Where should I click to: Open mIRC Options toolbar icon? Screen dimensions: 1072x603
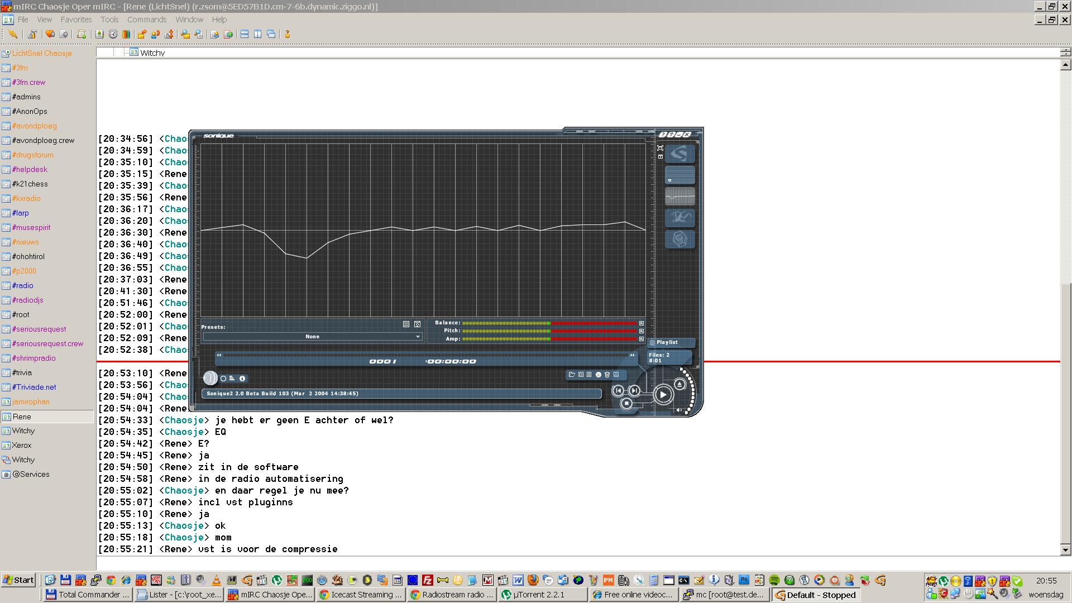pos(32,34)
